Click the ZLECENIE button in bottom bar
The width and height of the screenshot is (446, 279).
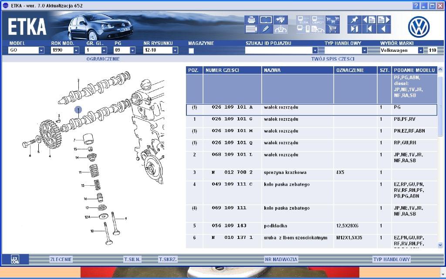pos(61,259)
